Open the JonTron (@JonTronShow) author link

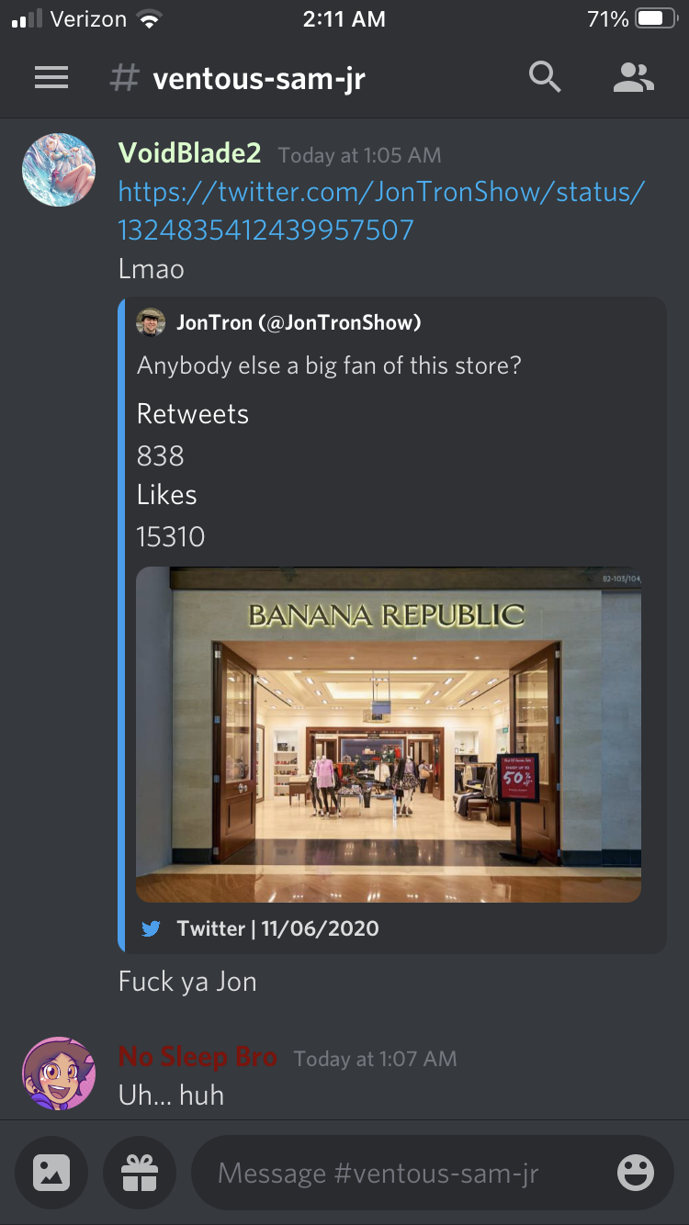coord(299,322)
